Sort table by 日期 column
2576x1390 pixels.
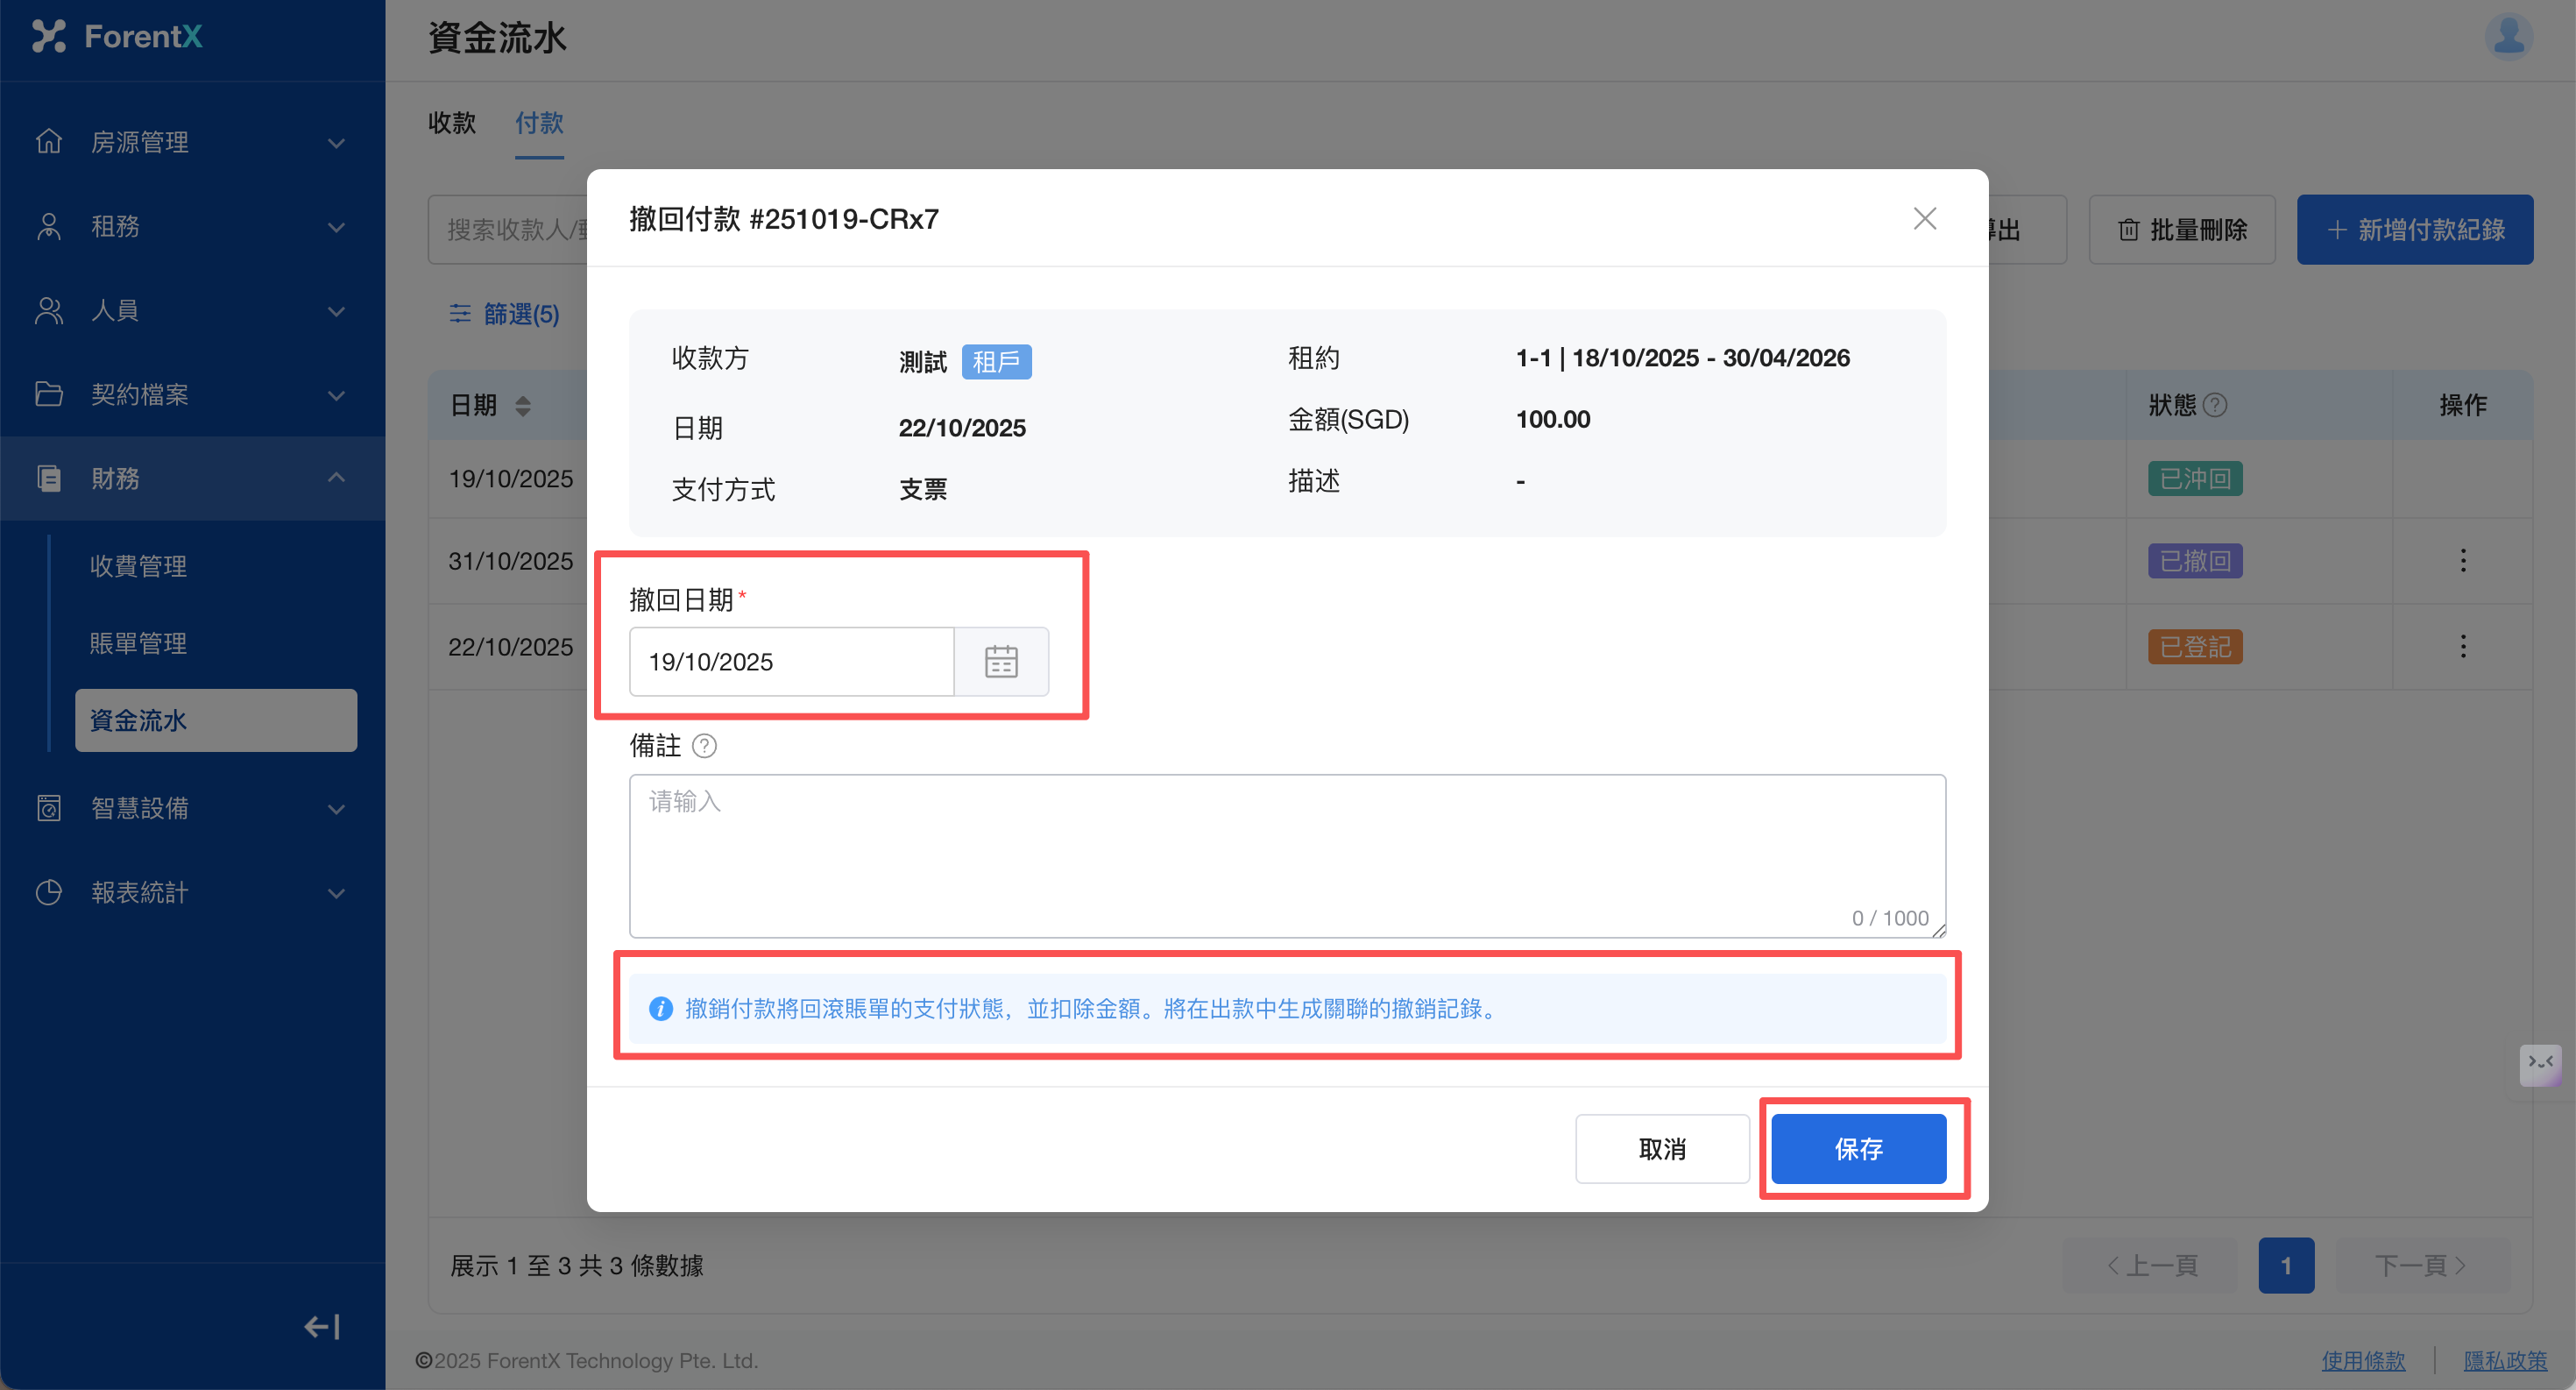522,405
